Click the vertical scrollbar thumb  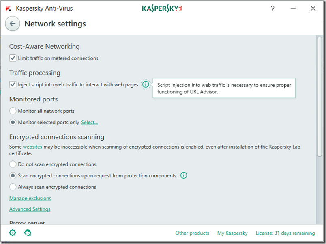click(320, 96)
